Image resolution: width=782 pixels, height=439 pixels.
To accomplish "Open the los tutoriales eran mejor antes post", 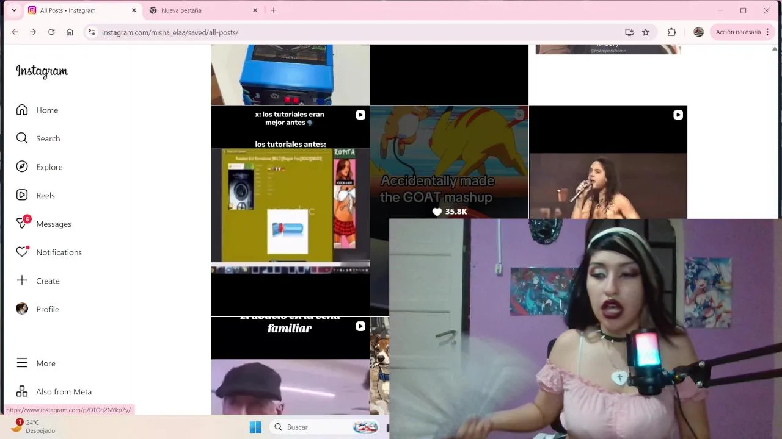I will pos(290,211).
